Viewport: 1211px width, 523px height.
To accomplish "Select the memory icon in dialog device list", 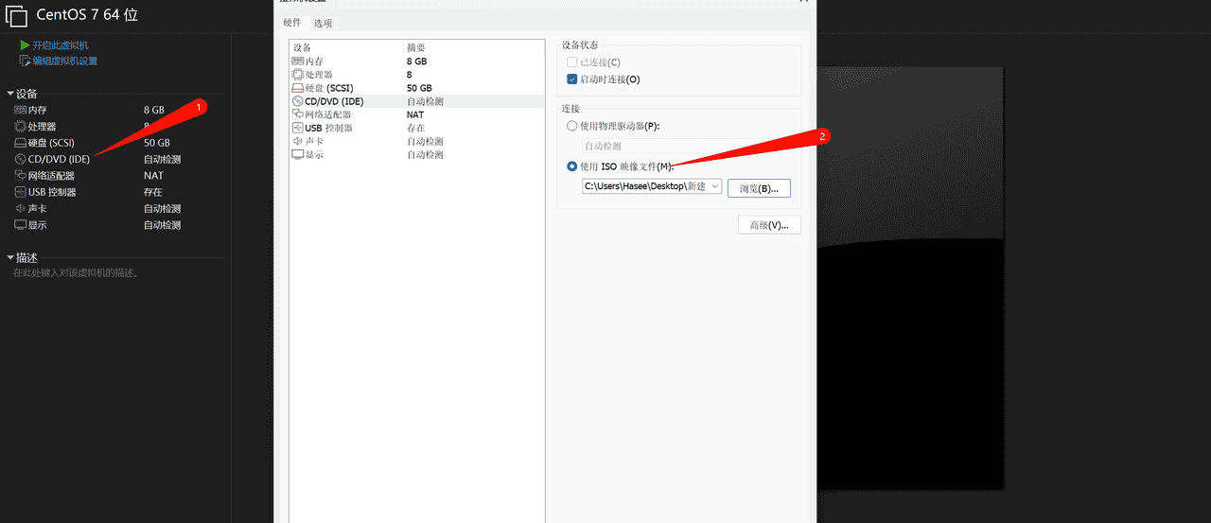I will (298, 61).
